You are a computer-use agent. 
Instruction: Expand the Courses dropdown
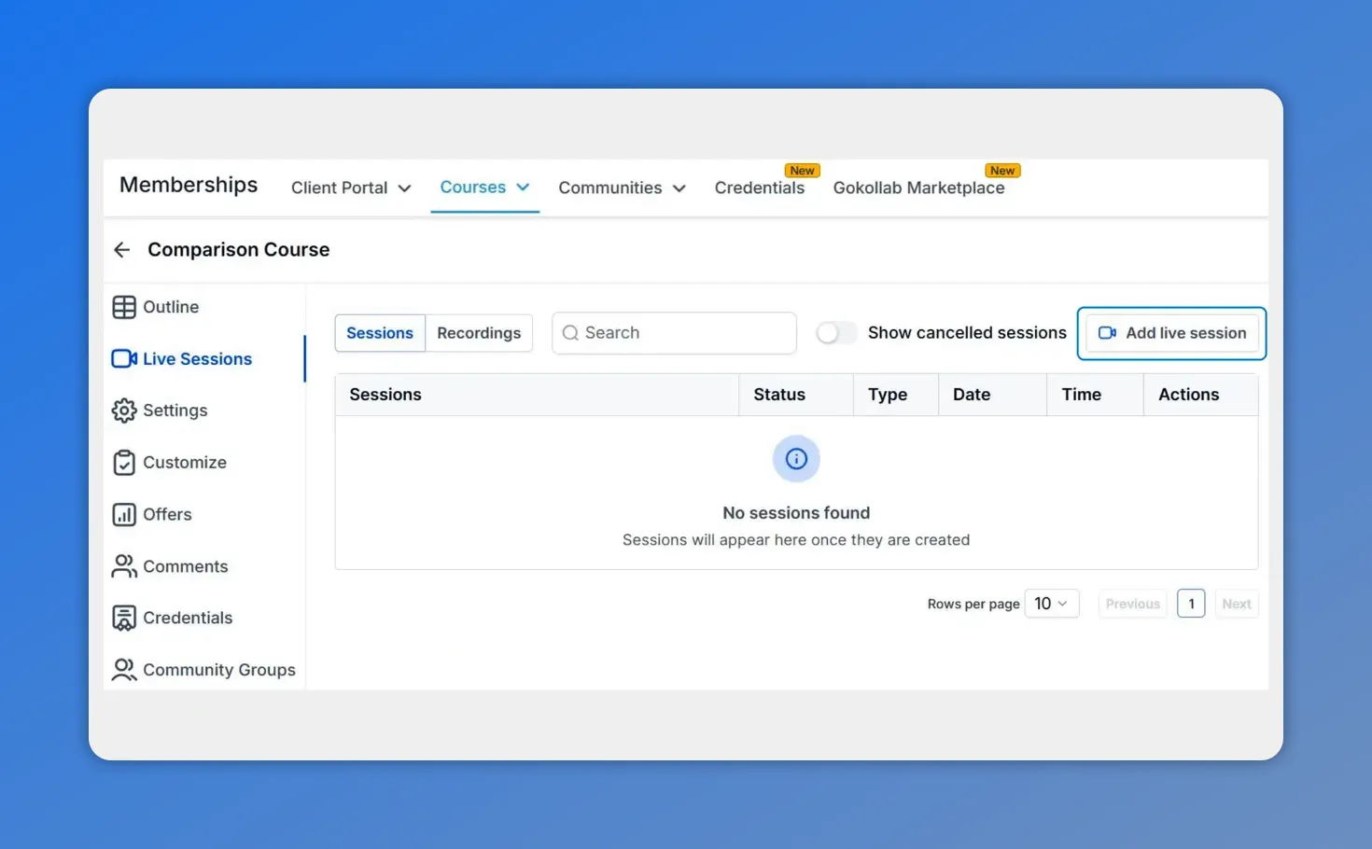(484, 187)
